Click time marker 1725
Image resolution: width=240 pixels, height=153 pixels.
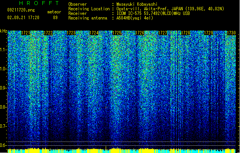(117, 33)
